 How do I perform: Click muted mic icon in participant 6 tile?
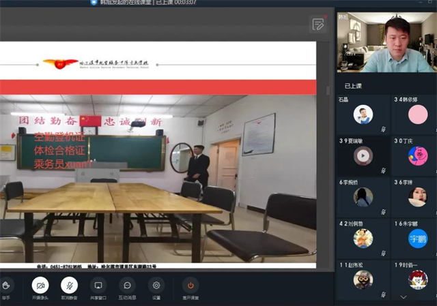384,212
